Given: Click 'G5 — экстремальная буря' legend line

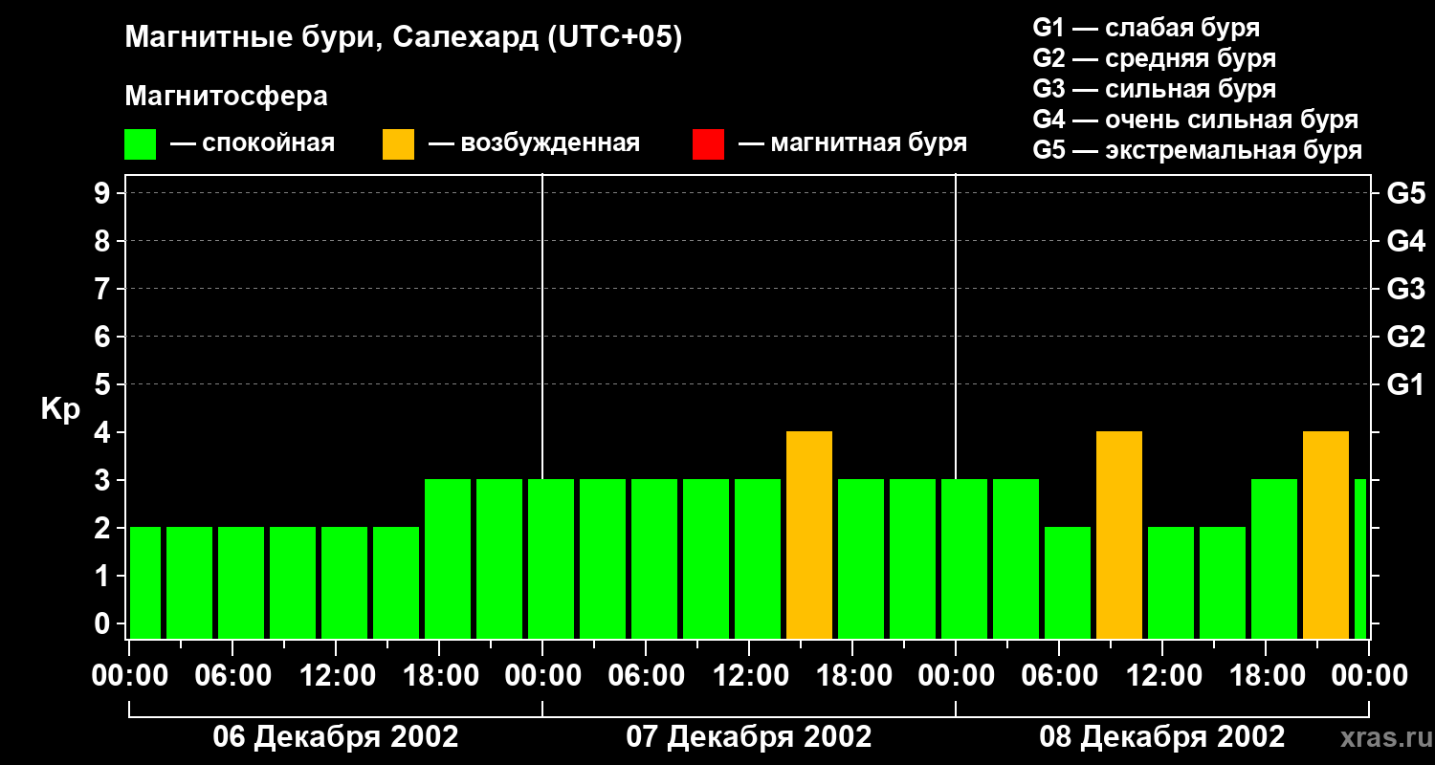Looking at the screenshot, I should pos(1198,150).
